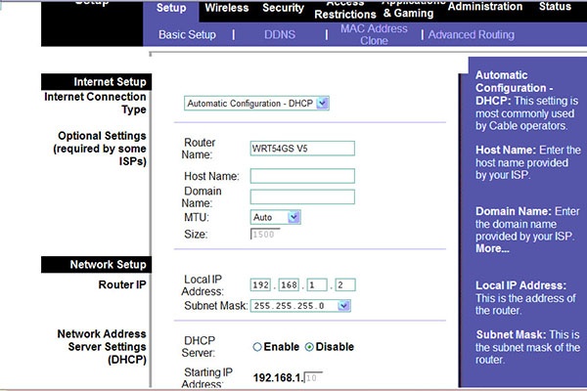Expand the Subnet Mask dropdown
This screenshot has height=391, width=587.
coord(343,305)
